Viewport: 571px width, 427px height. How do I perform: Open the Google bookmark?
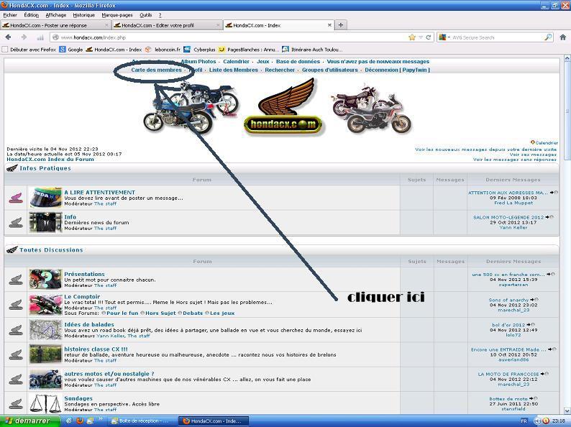tap(71, 50)
